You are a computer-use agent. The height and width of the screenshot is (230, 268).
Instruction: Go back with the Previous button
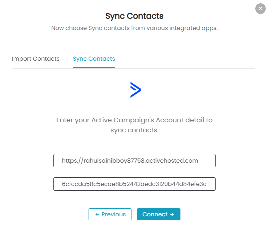[110, 214]
